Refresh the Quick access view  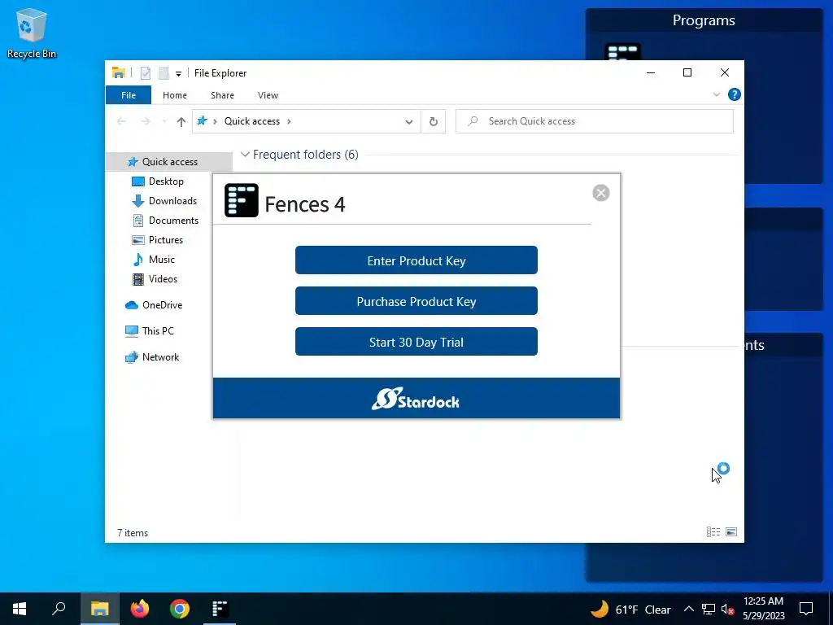click(434, 122)
